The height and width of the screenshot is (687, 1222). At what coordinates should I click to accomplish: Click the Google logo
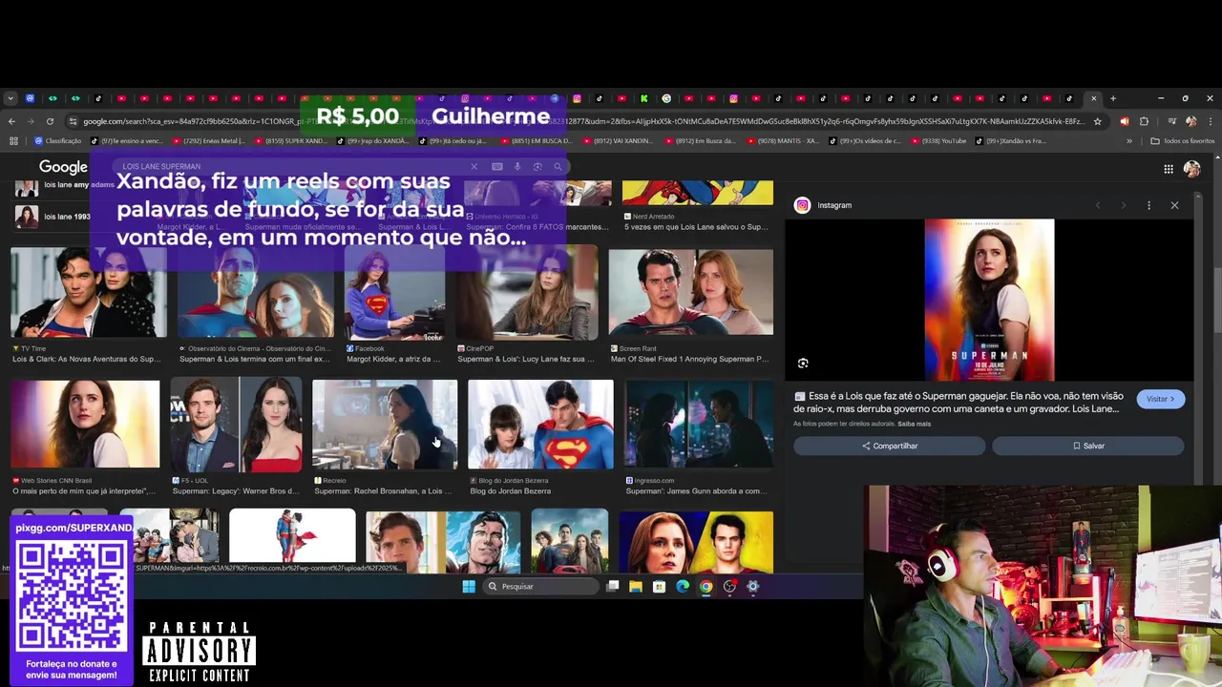pos(63,167)
